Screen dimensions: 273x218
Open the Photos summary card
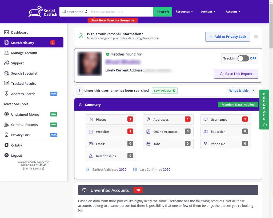(111, 119)
